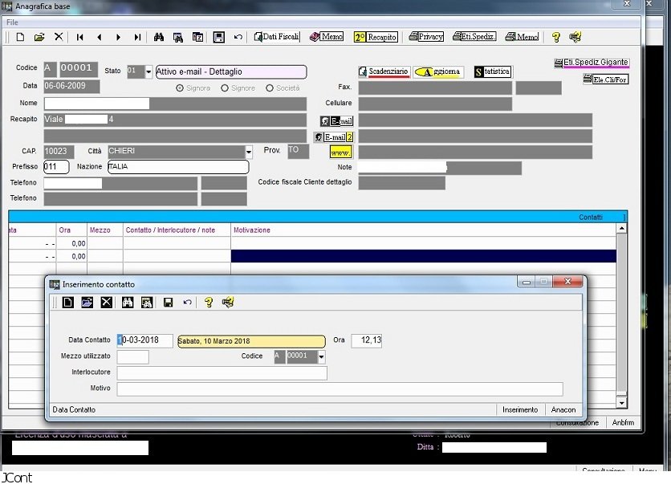The image size is (671, 484).
Task: Click the delete X icon in Inserimento contatto
Action: coord(106,303)
